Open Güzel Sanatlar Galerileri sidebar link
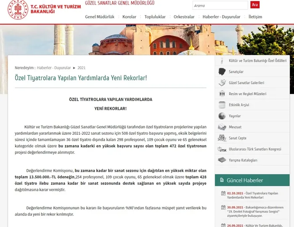This screenshot has height=227, width=294. 247,83
